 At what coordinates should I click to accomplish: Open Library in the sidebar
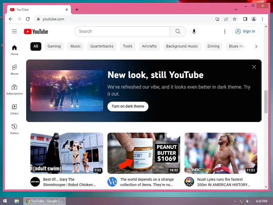point(14,109)
